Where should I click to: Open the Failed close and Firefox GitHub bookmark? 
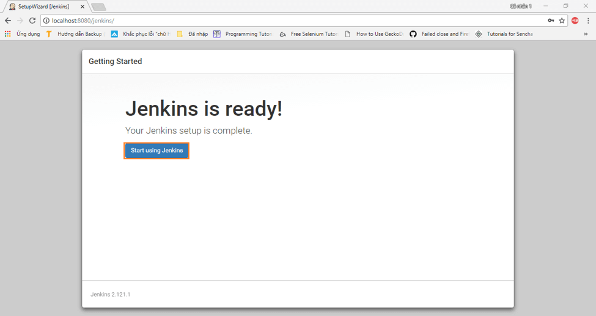440,34
